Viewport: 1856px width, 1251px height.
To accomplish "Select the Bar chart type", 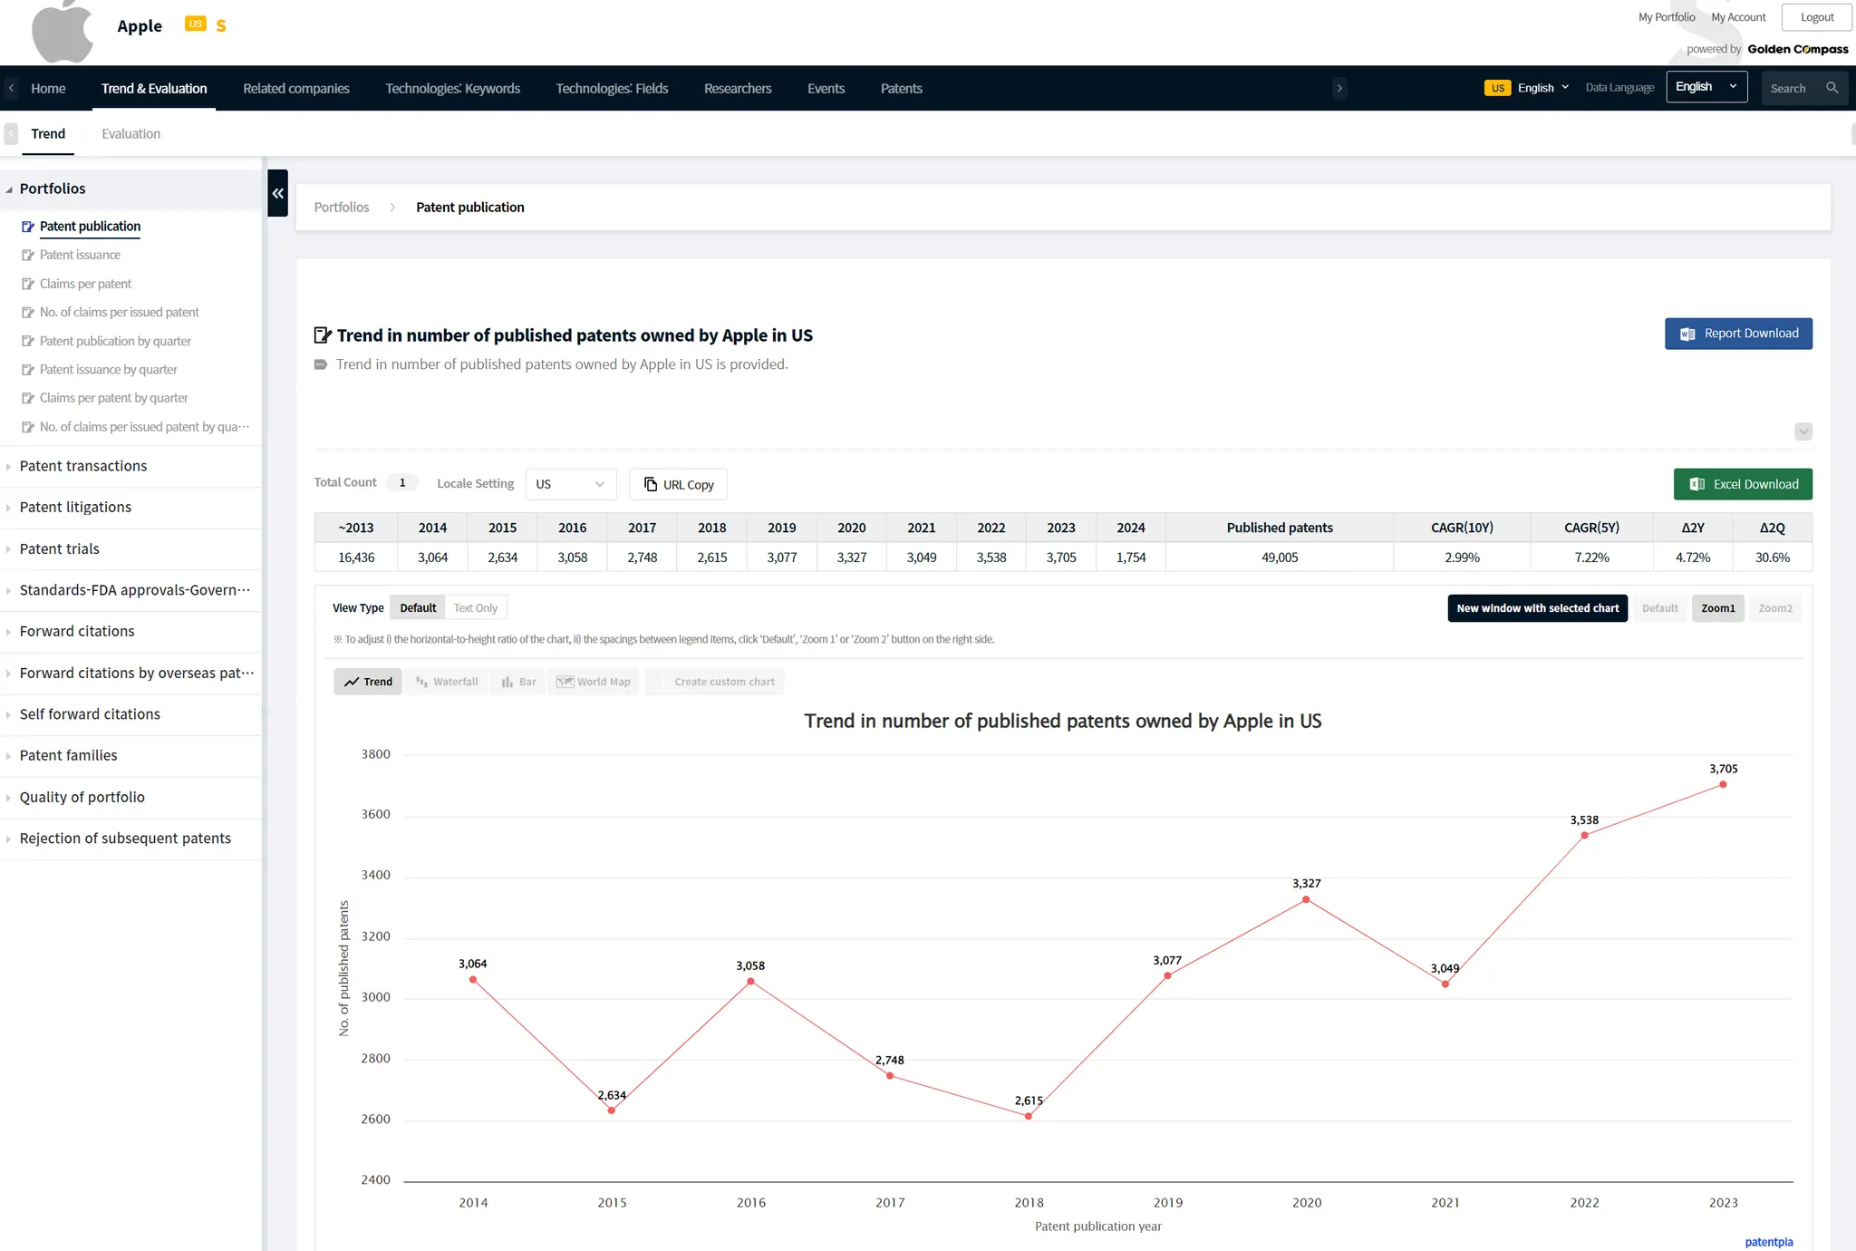I will point(518,682).
